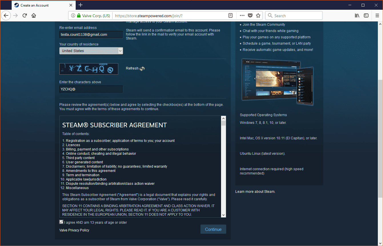Bookmark this page with star icon
Screen dimensions: 383x246
pos(258,16)
